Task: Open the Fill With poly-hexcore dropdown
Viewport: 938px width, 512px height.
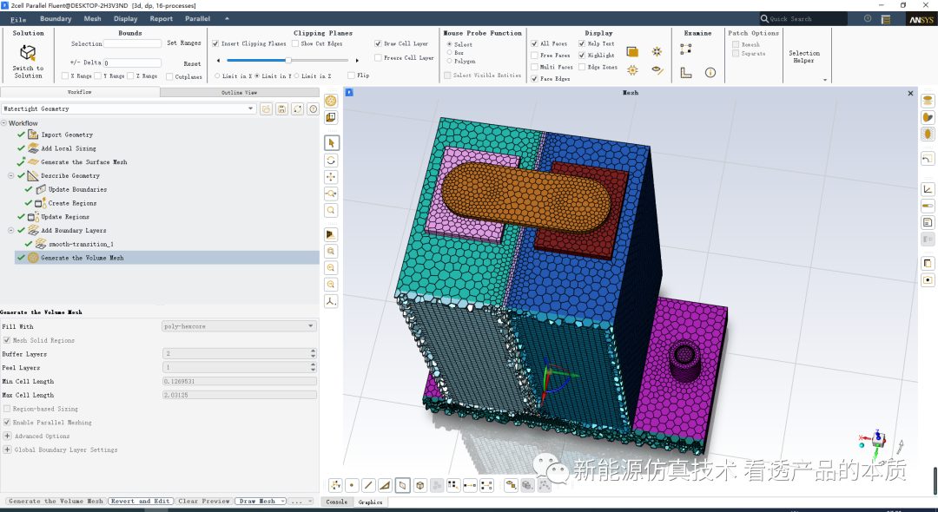Action: pyautogui.click(x=239, y=326)
